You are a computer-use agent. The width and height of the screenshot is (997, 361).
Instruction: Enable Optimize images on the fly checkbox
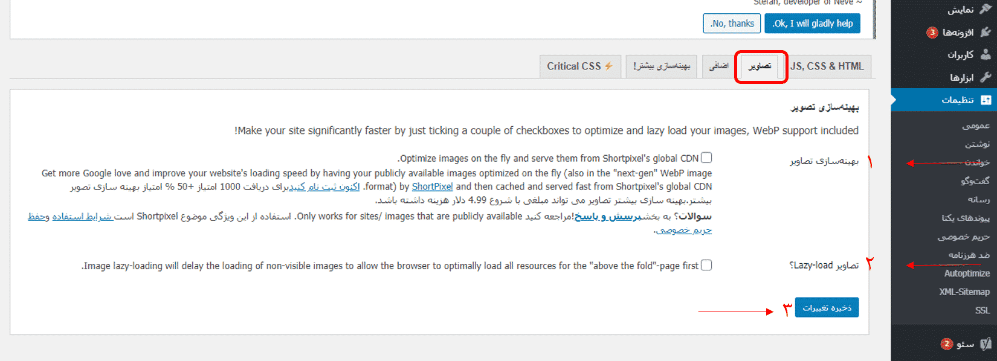[x=706, y=158]
